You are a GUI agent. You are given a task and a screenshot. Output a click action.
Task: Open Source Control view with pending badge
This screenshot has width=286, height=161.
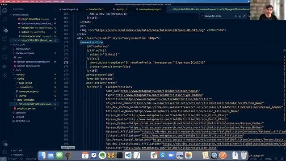[5, 30]
